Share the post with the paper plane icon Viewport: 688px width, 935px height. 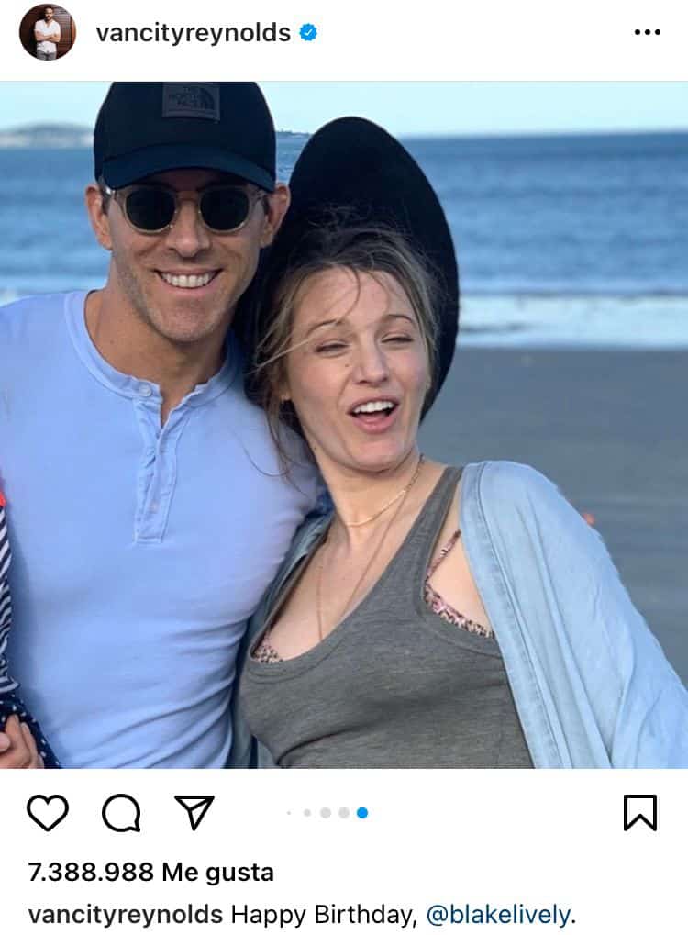click(194, 812)
